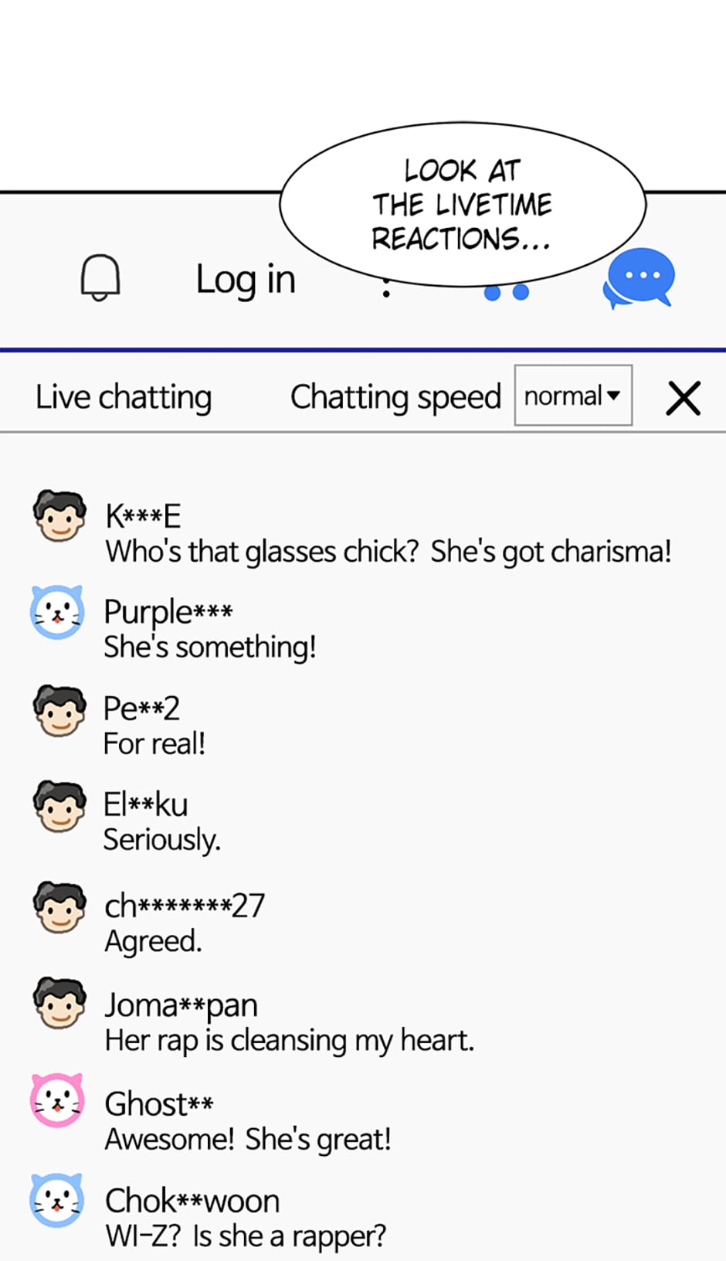Click Joma**pan's avatar icon
Screen dimensions: 726x1261
[x=59, y=1003]
